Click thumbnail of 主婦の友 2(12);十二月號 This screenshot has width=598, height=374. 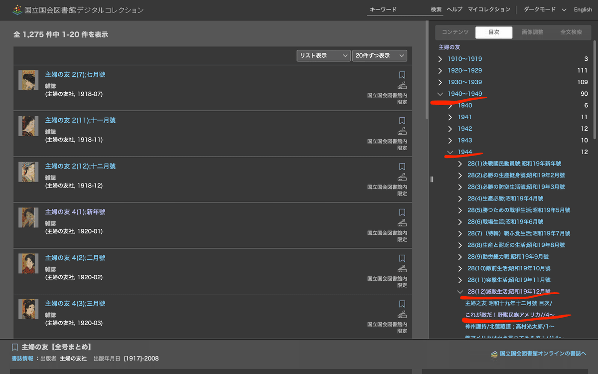tap(28, 172)
